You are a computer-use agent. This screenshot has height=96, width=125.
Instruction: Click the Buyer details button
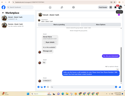click(50, 42)
